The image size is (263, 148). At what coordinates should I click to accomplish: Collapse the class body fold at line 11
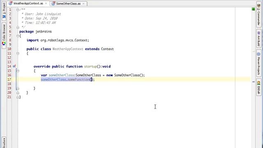point(18,53)
